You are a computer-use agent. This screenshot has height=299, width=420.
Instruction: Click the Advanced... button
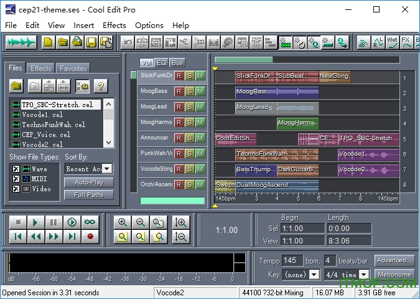(x=394, y=260)
